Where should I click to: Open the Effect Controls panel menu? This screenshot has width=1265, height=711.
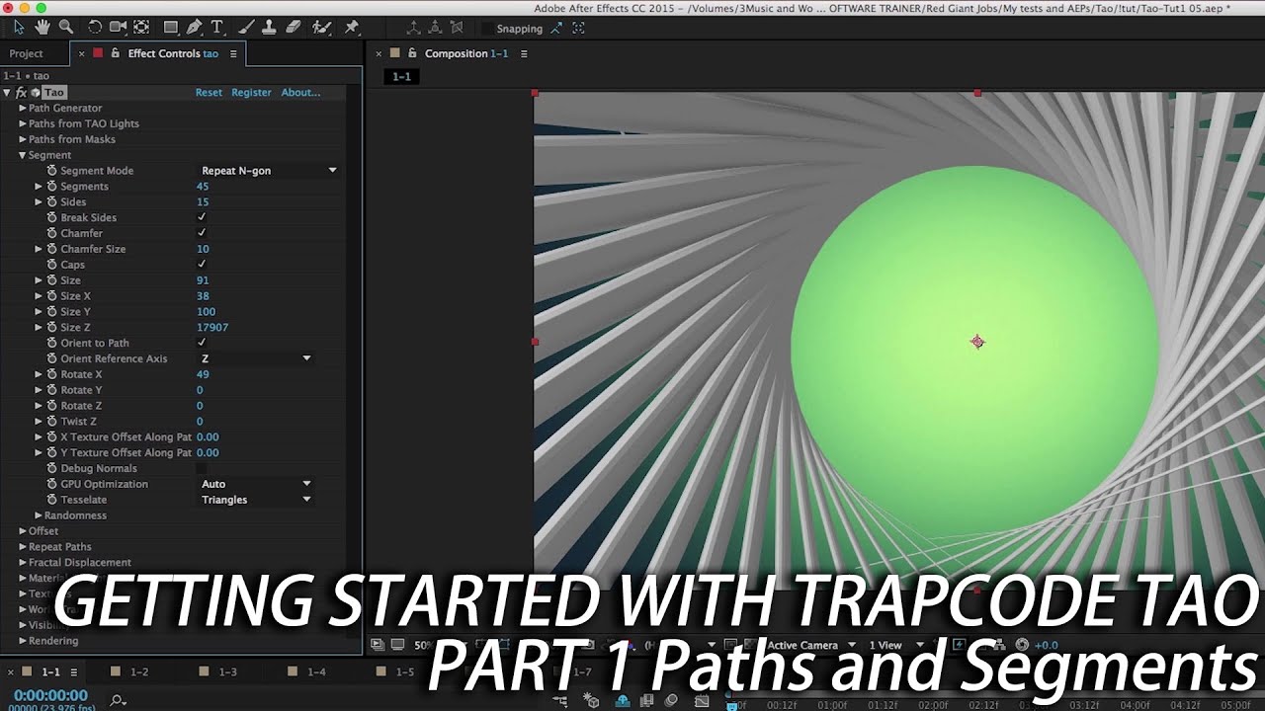pos(233,53)
